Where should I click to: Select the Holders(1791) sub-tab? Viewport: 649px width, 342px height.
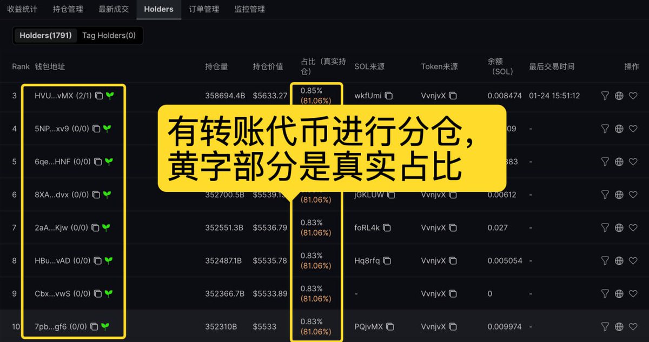pyautogui.click(x=45, y=36)
